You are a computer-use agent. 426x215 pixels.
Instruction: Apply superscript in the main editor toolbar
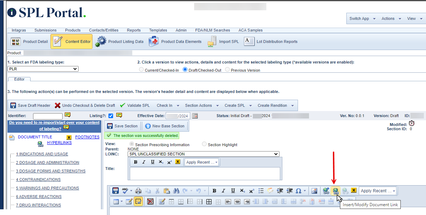[x=251, y=191]
